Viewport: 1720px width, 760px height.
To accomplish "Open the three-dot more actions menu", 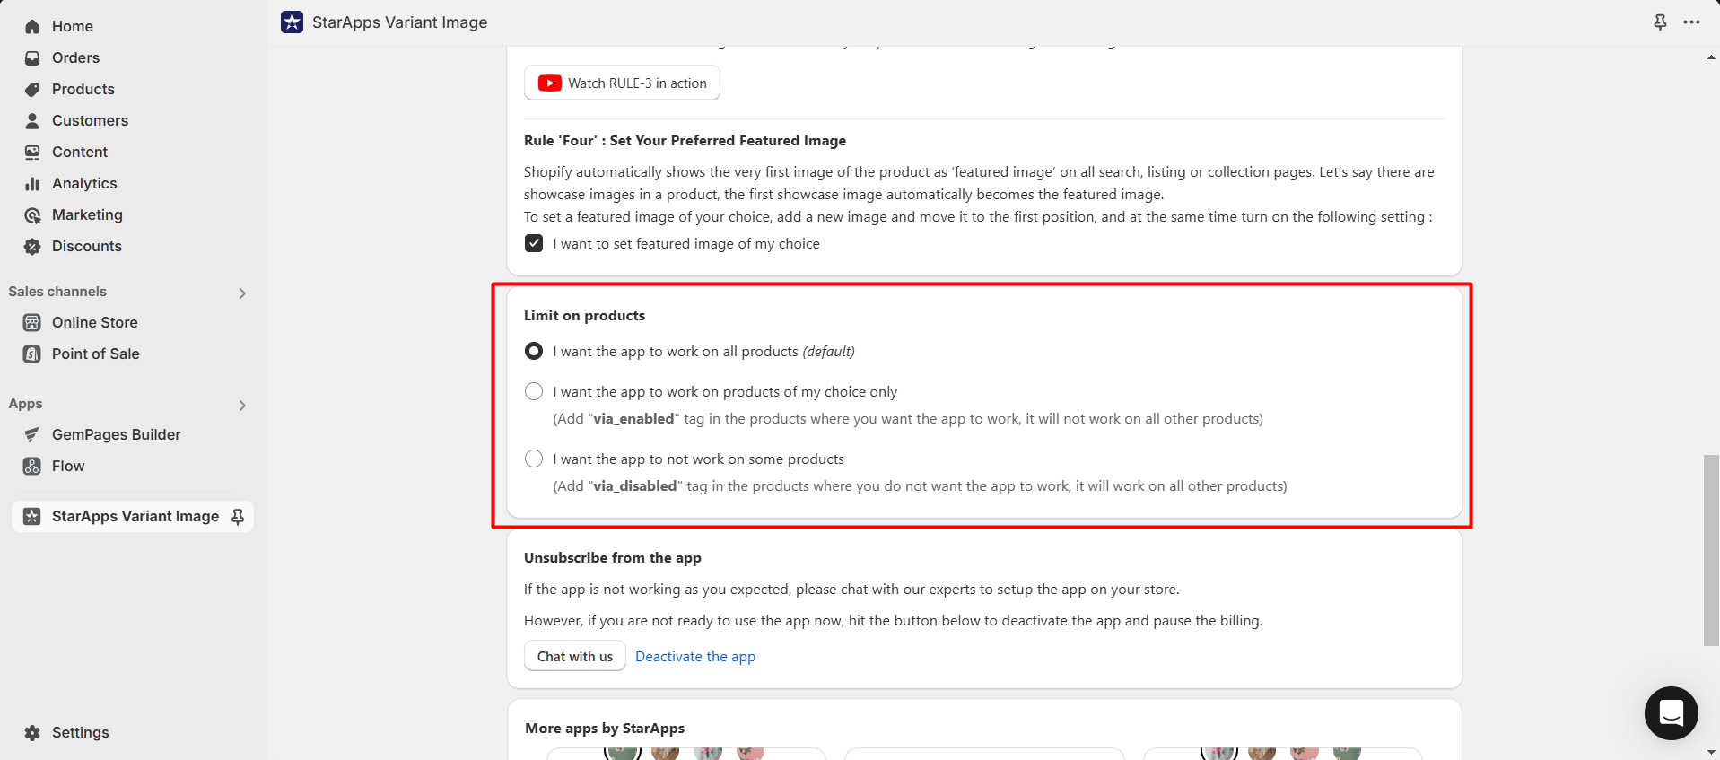I will coord(1691,22).
